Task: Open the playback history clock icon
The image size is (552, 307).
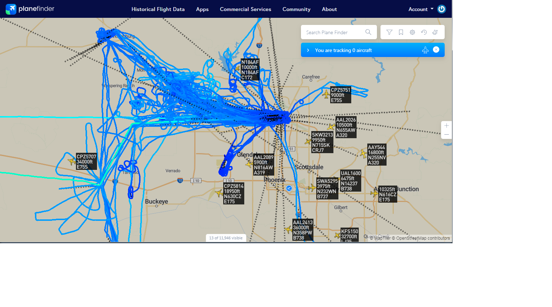Action: (x=424, y=32)
